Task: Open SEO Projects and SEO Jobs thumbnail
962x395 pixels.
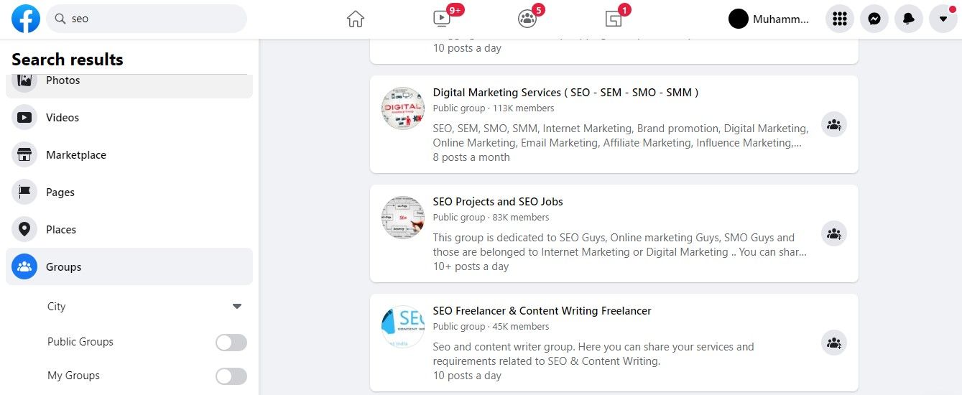Action: click(403, 218)
